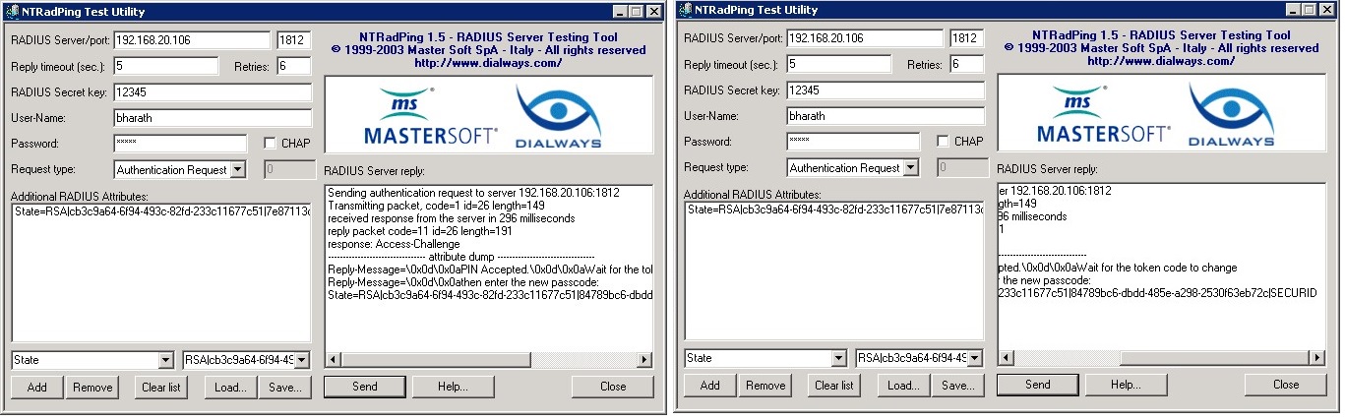Open the State attribute dropdown in left window
The image size is (1345, 420).
pyautogui.click(x=165, y=360)
